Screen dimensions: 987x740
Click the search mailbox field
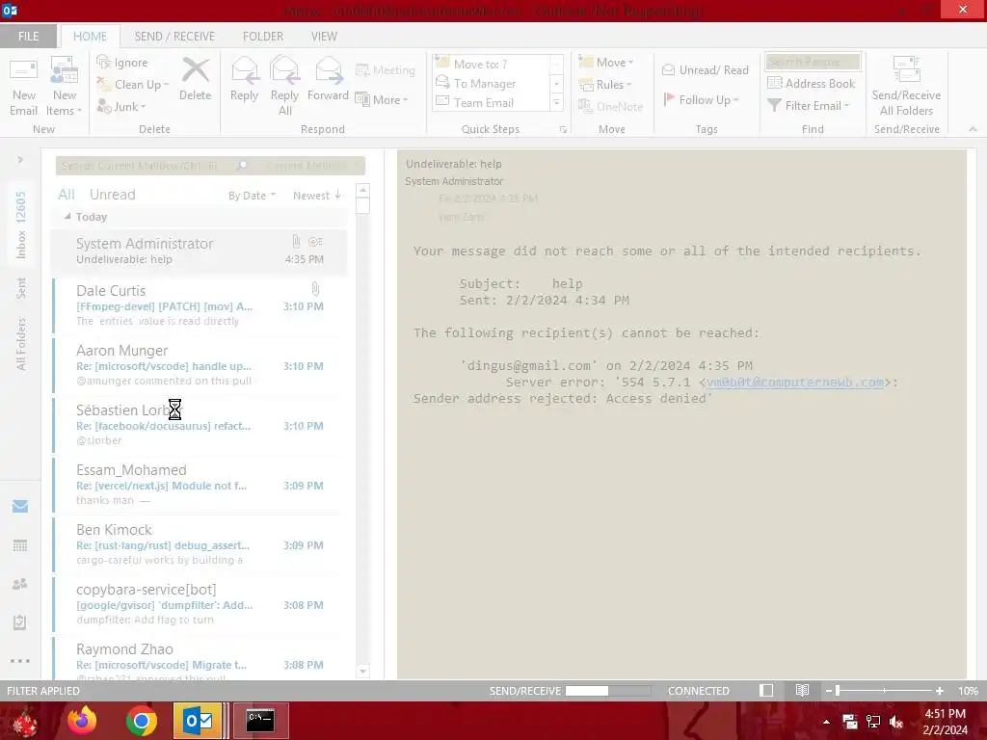(x=147, y=166)
